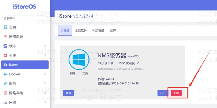
Task: Click the KMS server Windows logo thumbnail
Action: pos(79,59)
